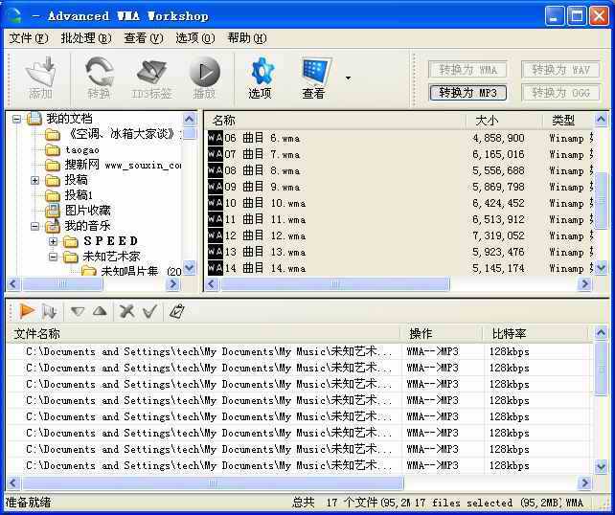This screenshot has height=515, width=615.
Task: Collapse the 我的音乐 folder node
Action: tap(35, 226)
